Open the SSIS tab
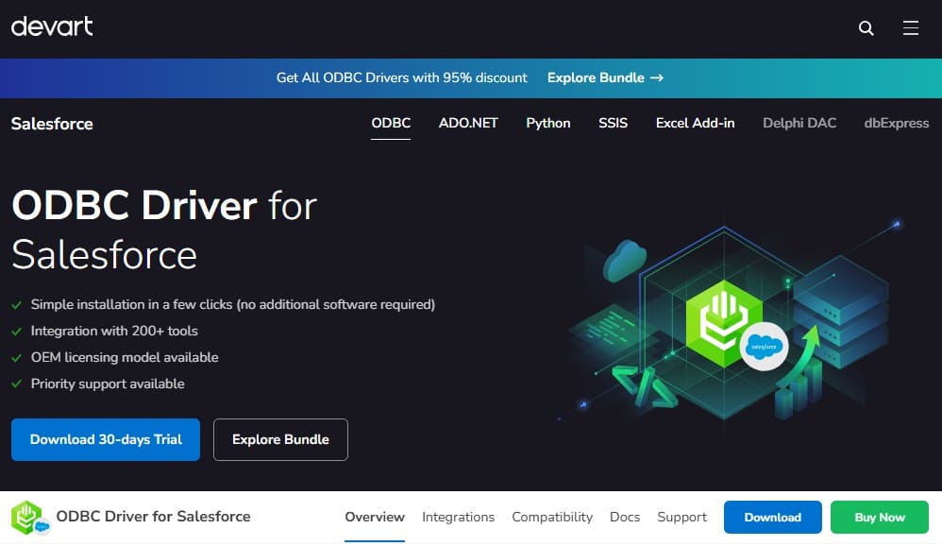The width and height of the screenshot is (942, 546). click(613, 123)
